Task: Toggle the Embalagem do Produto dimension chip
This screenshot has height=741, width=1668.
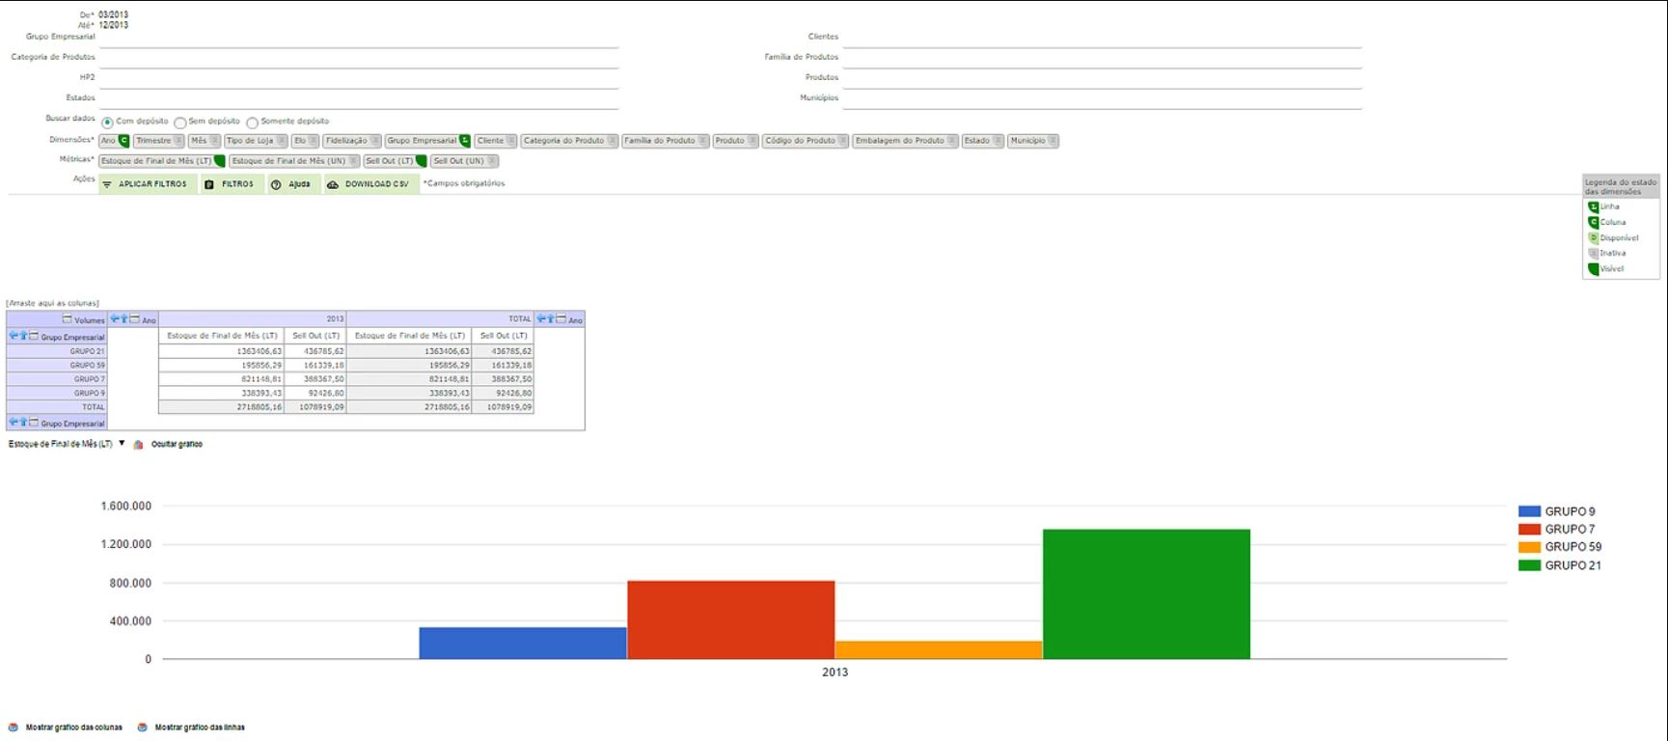Action: pos(905,141)
